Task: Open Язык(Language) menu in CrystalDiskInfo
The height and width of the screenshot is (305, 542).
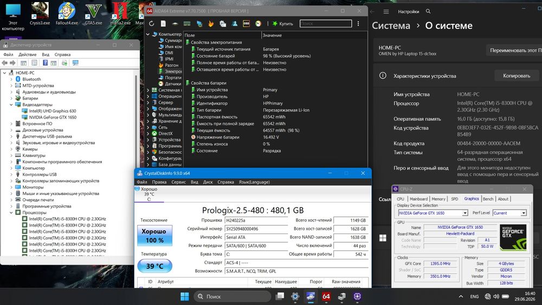Action: (254, 182)
